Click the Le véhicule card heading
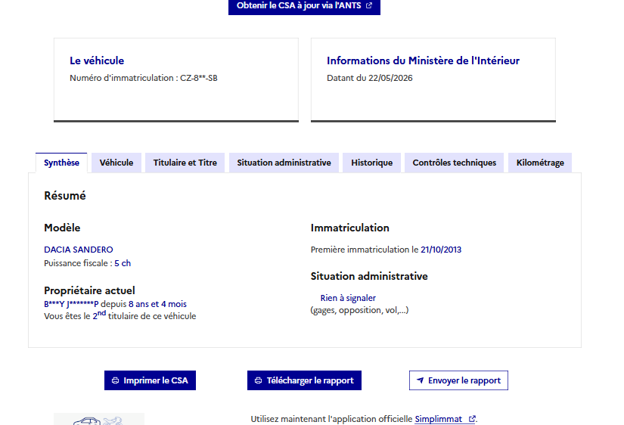Screen dimensions: 624x425 click(97, 60)
